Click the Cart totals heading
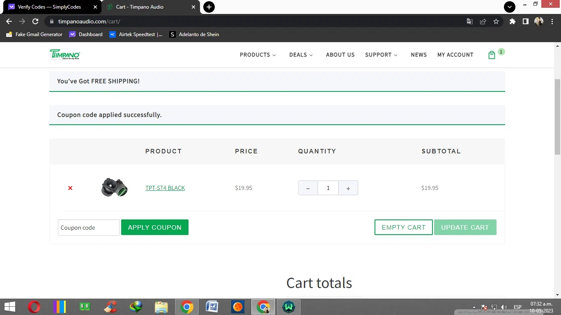Screen dimensions: 561x315 pyautogui.click(x=319, y=283)
